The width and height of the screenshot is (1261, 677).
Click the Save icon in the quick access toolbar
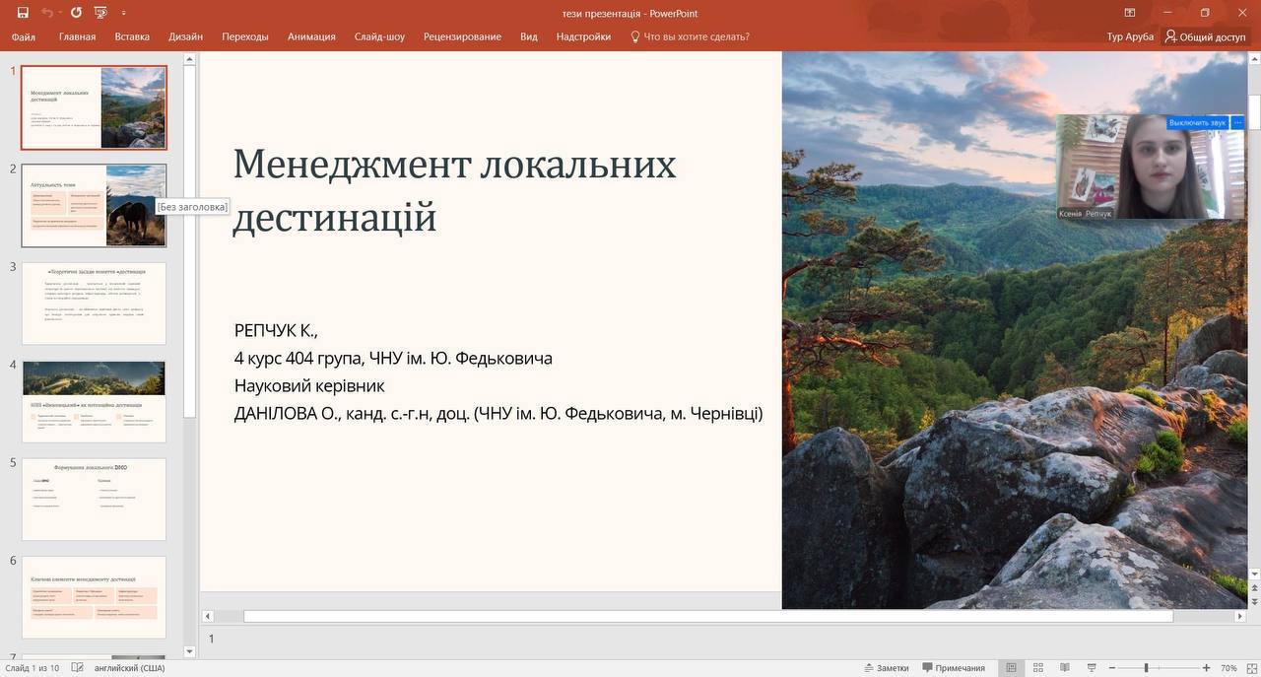coord(23,13)
